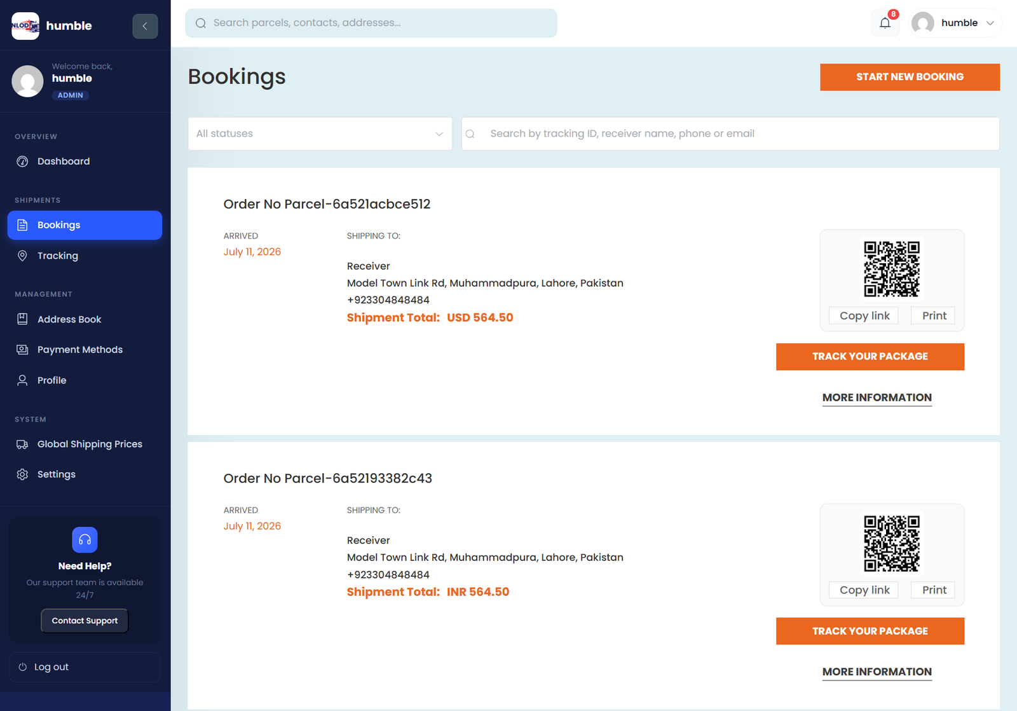Open Profile page from the sidebar
This screenshot has width=1017, height=711.
(85, 380)
